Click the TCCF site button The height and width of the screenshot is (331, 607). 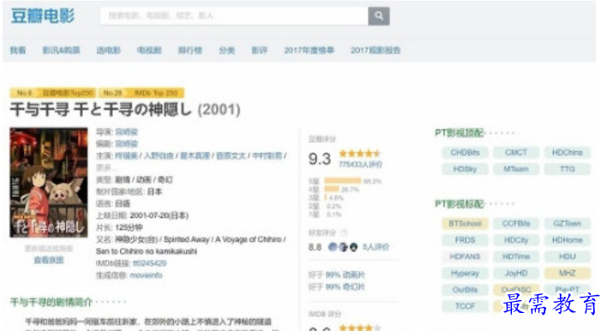[x=465, y=306]
